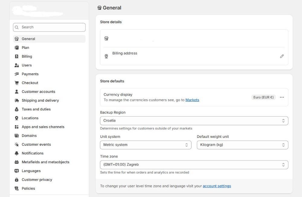
Task: Click the Customer accounts person icon
Action: coord(17,92)
